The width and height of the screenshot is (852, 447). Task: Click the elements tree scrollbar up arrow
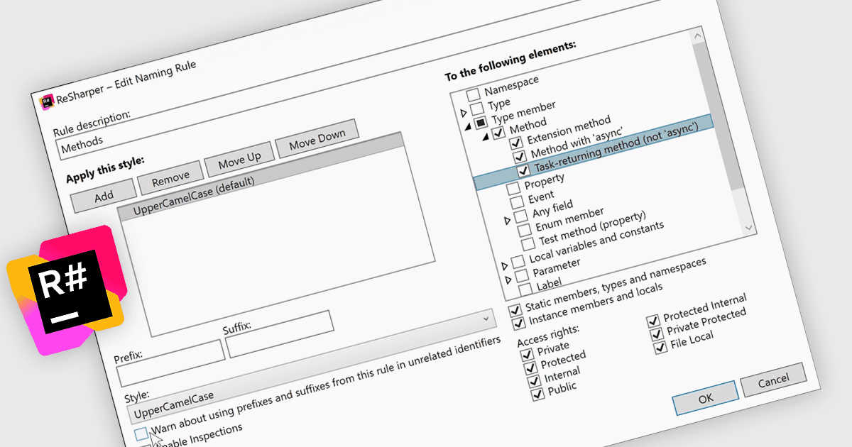coord(697,36)
